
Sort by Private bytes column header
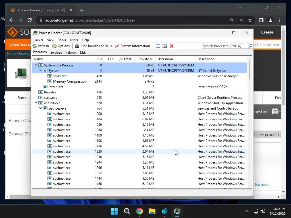click(146, 59)
